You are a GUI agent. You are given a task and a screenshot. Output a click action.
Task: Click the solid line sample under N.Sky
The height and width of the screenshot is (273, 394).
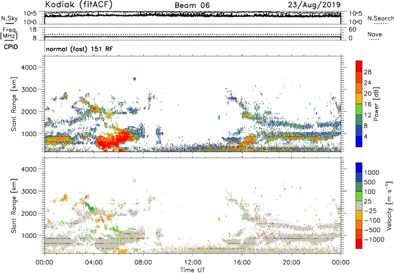(9, 23)
